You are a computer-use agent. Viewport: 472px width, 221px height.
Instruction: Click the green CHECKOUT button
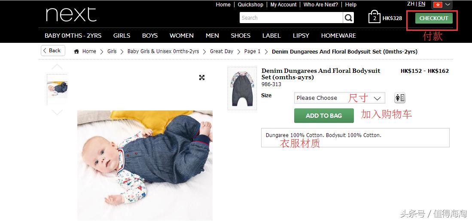(x=434, y=18)
